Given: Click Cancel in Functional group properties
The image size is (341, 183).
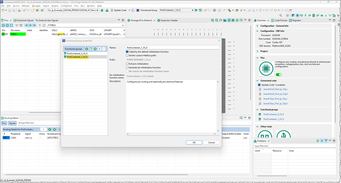Looking at the screenshot, I should (211, 143).
